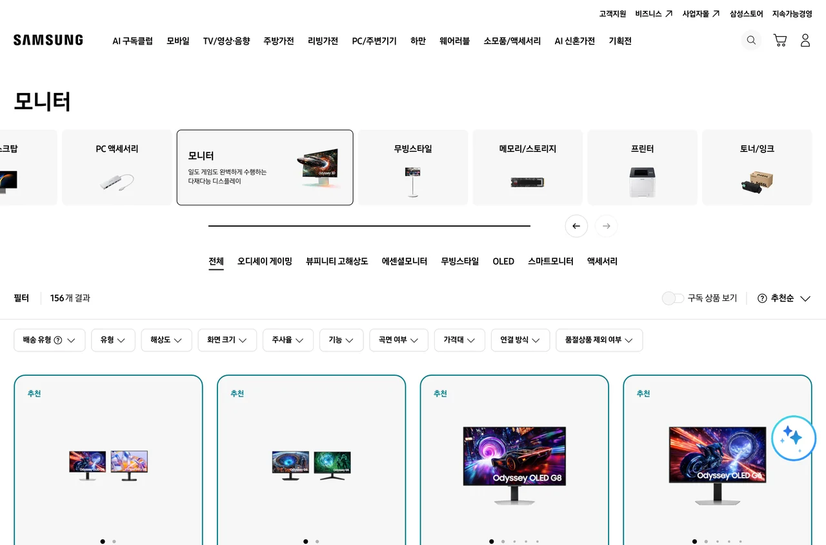The width and height of the screenshot is (826, 545).
Task: Open the 모바일 menu
Action: point(178,41)
